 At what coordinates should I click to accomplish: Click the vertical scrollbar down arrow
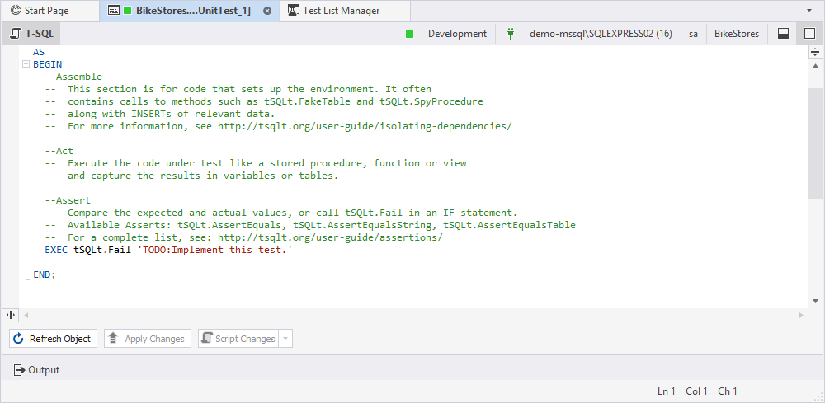coord(815,301)
